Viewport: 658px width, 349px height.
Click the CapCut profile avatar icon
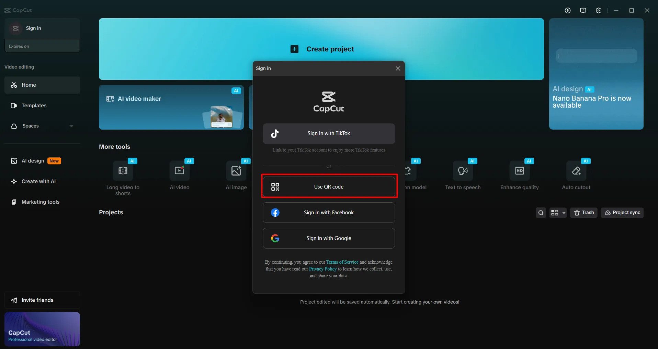point(16,28)
